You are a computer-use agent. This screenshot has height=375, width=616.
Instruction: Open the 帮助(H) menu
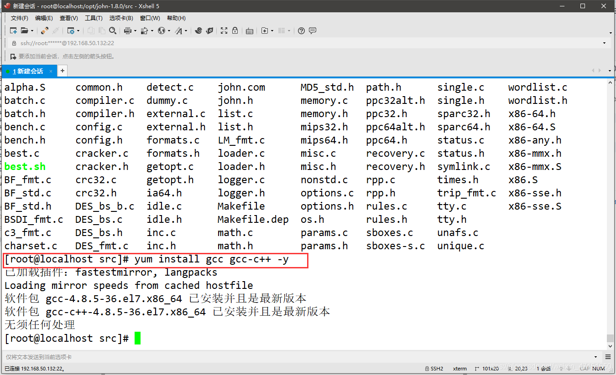click(x=176, y=18)
